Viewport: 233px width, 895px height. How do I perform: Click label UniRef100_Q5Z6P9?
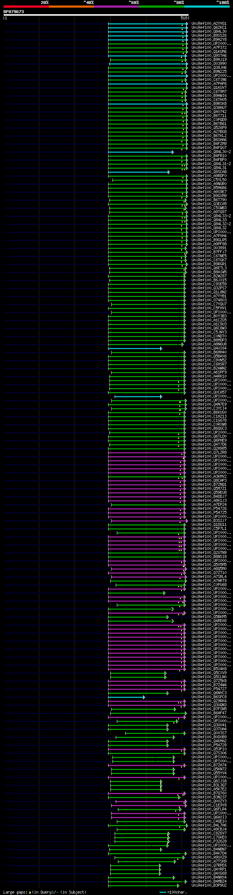coord(209,128)
